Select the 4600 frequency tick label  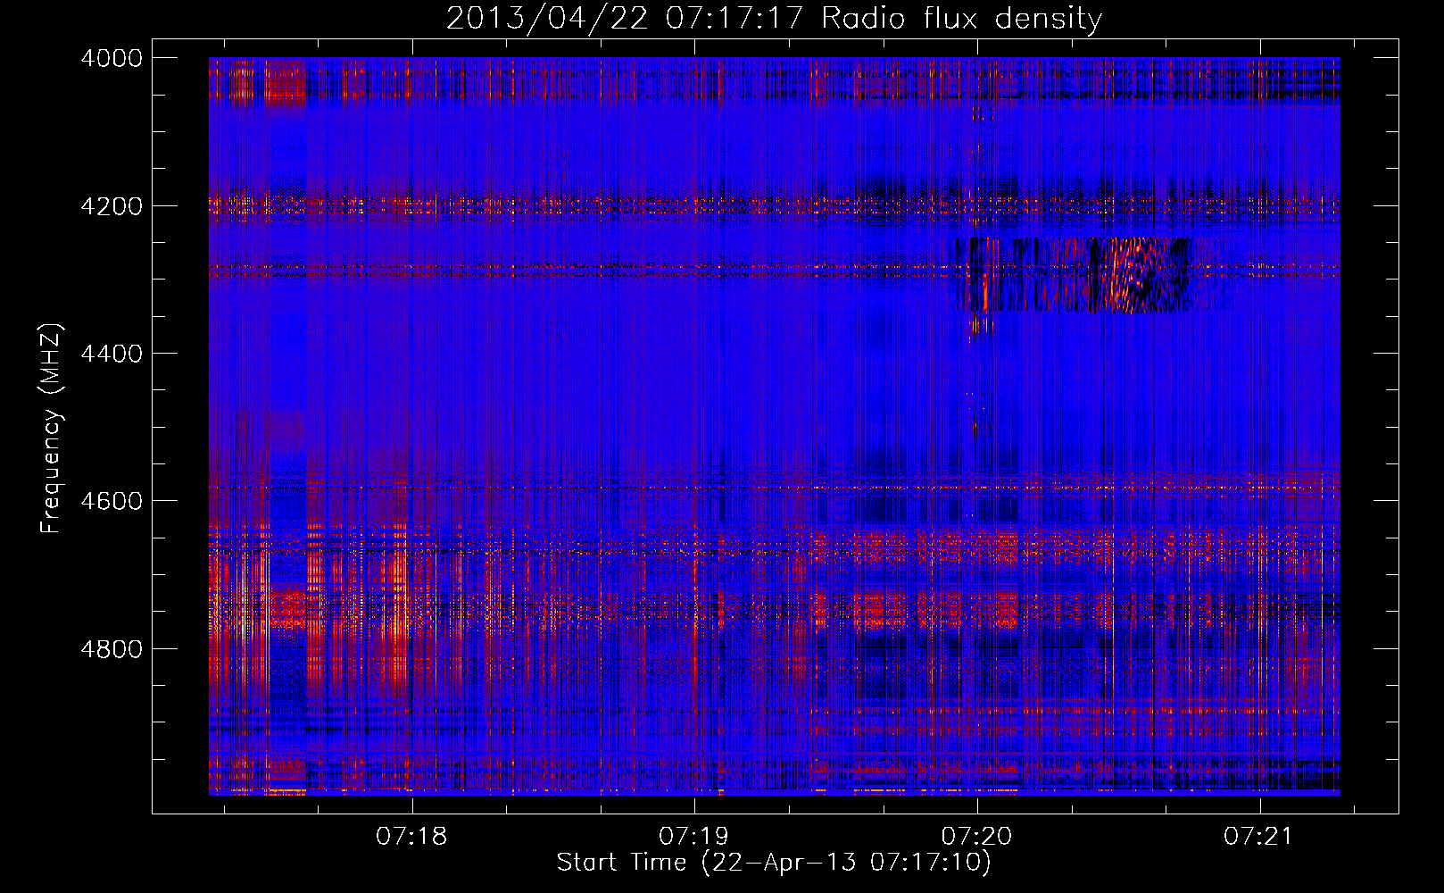pyautogui.click(x=112, y=501)
